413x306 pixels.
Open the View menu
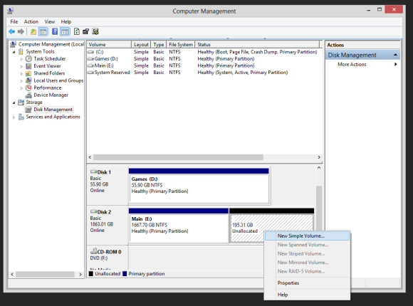(x=50, y=21)
